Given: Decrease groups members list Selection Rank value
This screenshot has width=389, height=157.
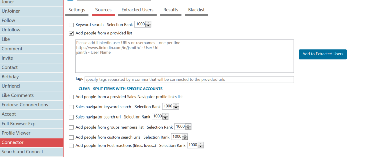Looking at the screenshot, I should click(x=188, y=128).
